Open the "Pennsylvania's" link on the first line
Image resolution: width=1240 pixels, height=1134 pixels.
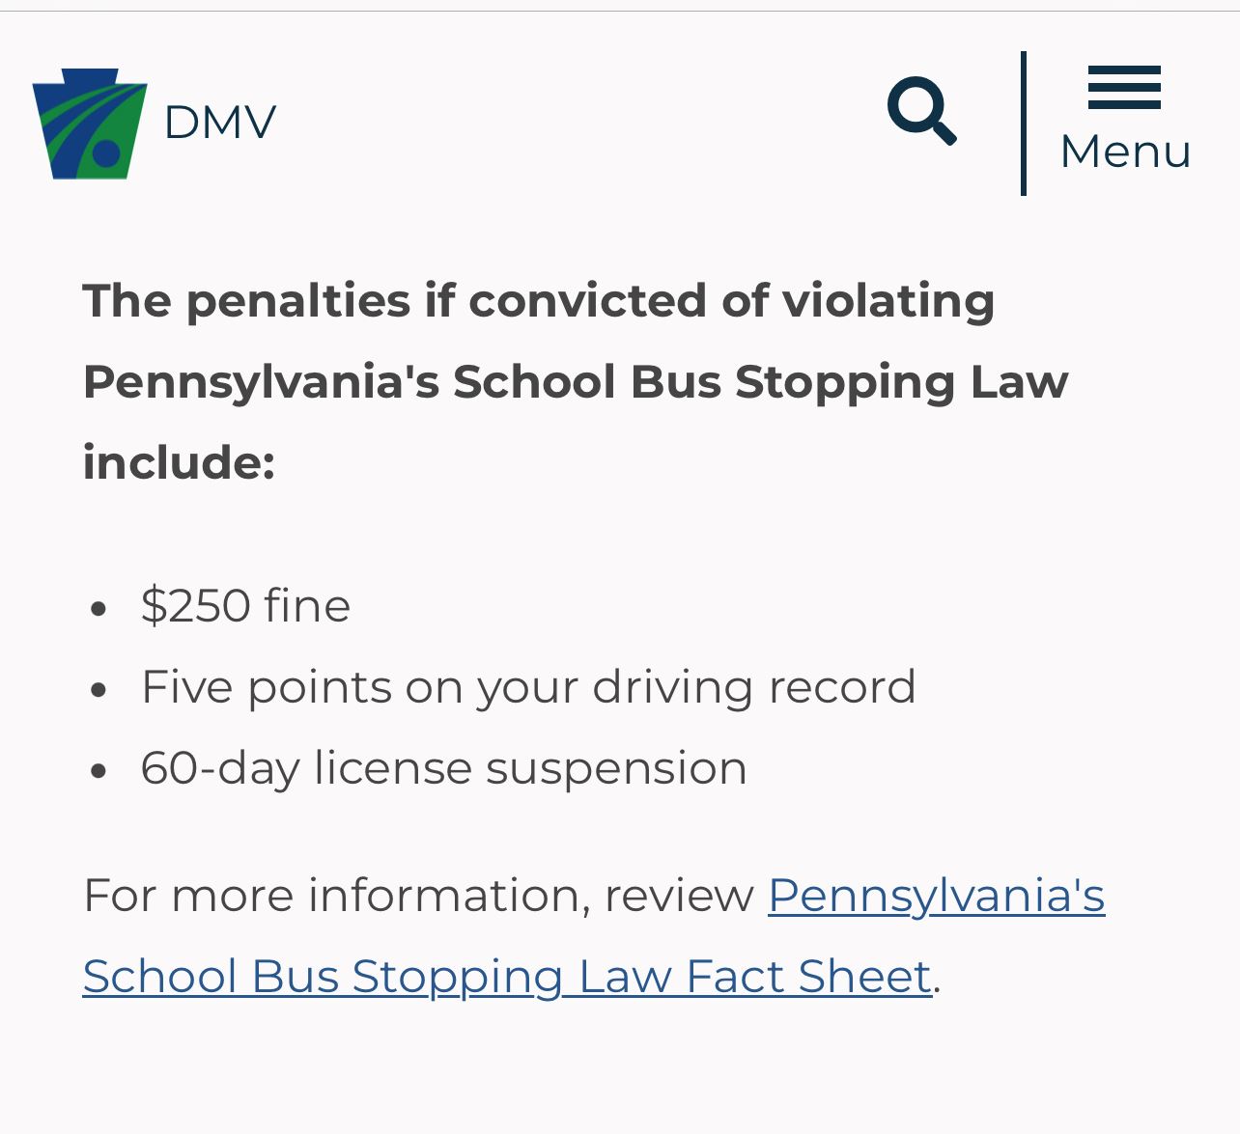(x=936, y=895)
